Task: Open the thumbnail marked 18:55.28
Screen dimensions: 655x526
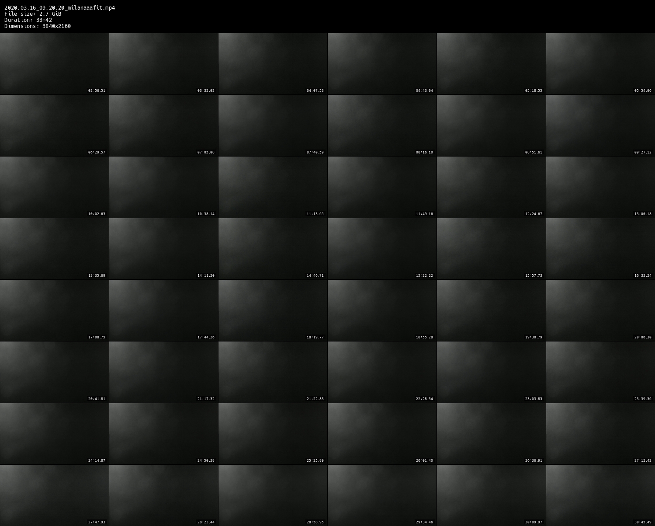Action: click(382, 310)
